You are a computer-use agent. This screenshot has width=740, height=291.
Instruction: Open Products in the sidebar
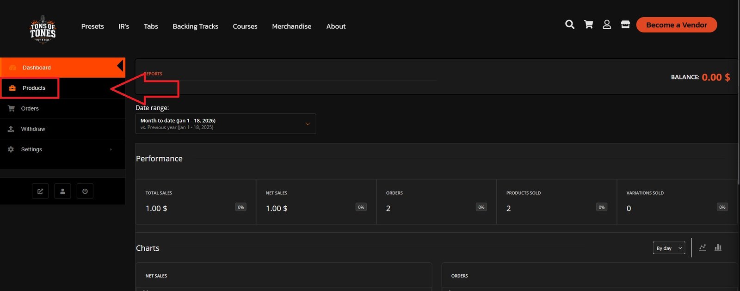point(34,88)
